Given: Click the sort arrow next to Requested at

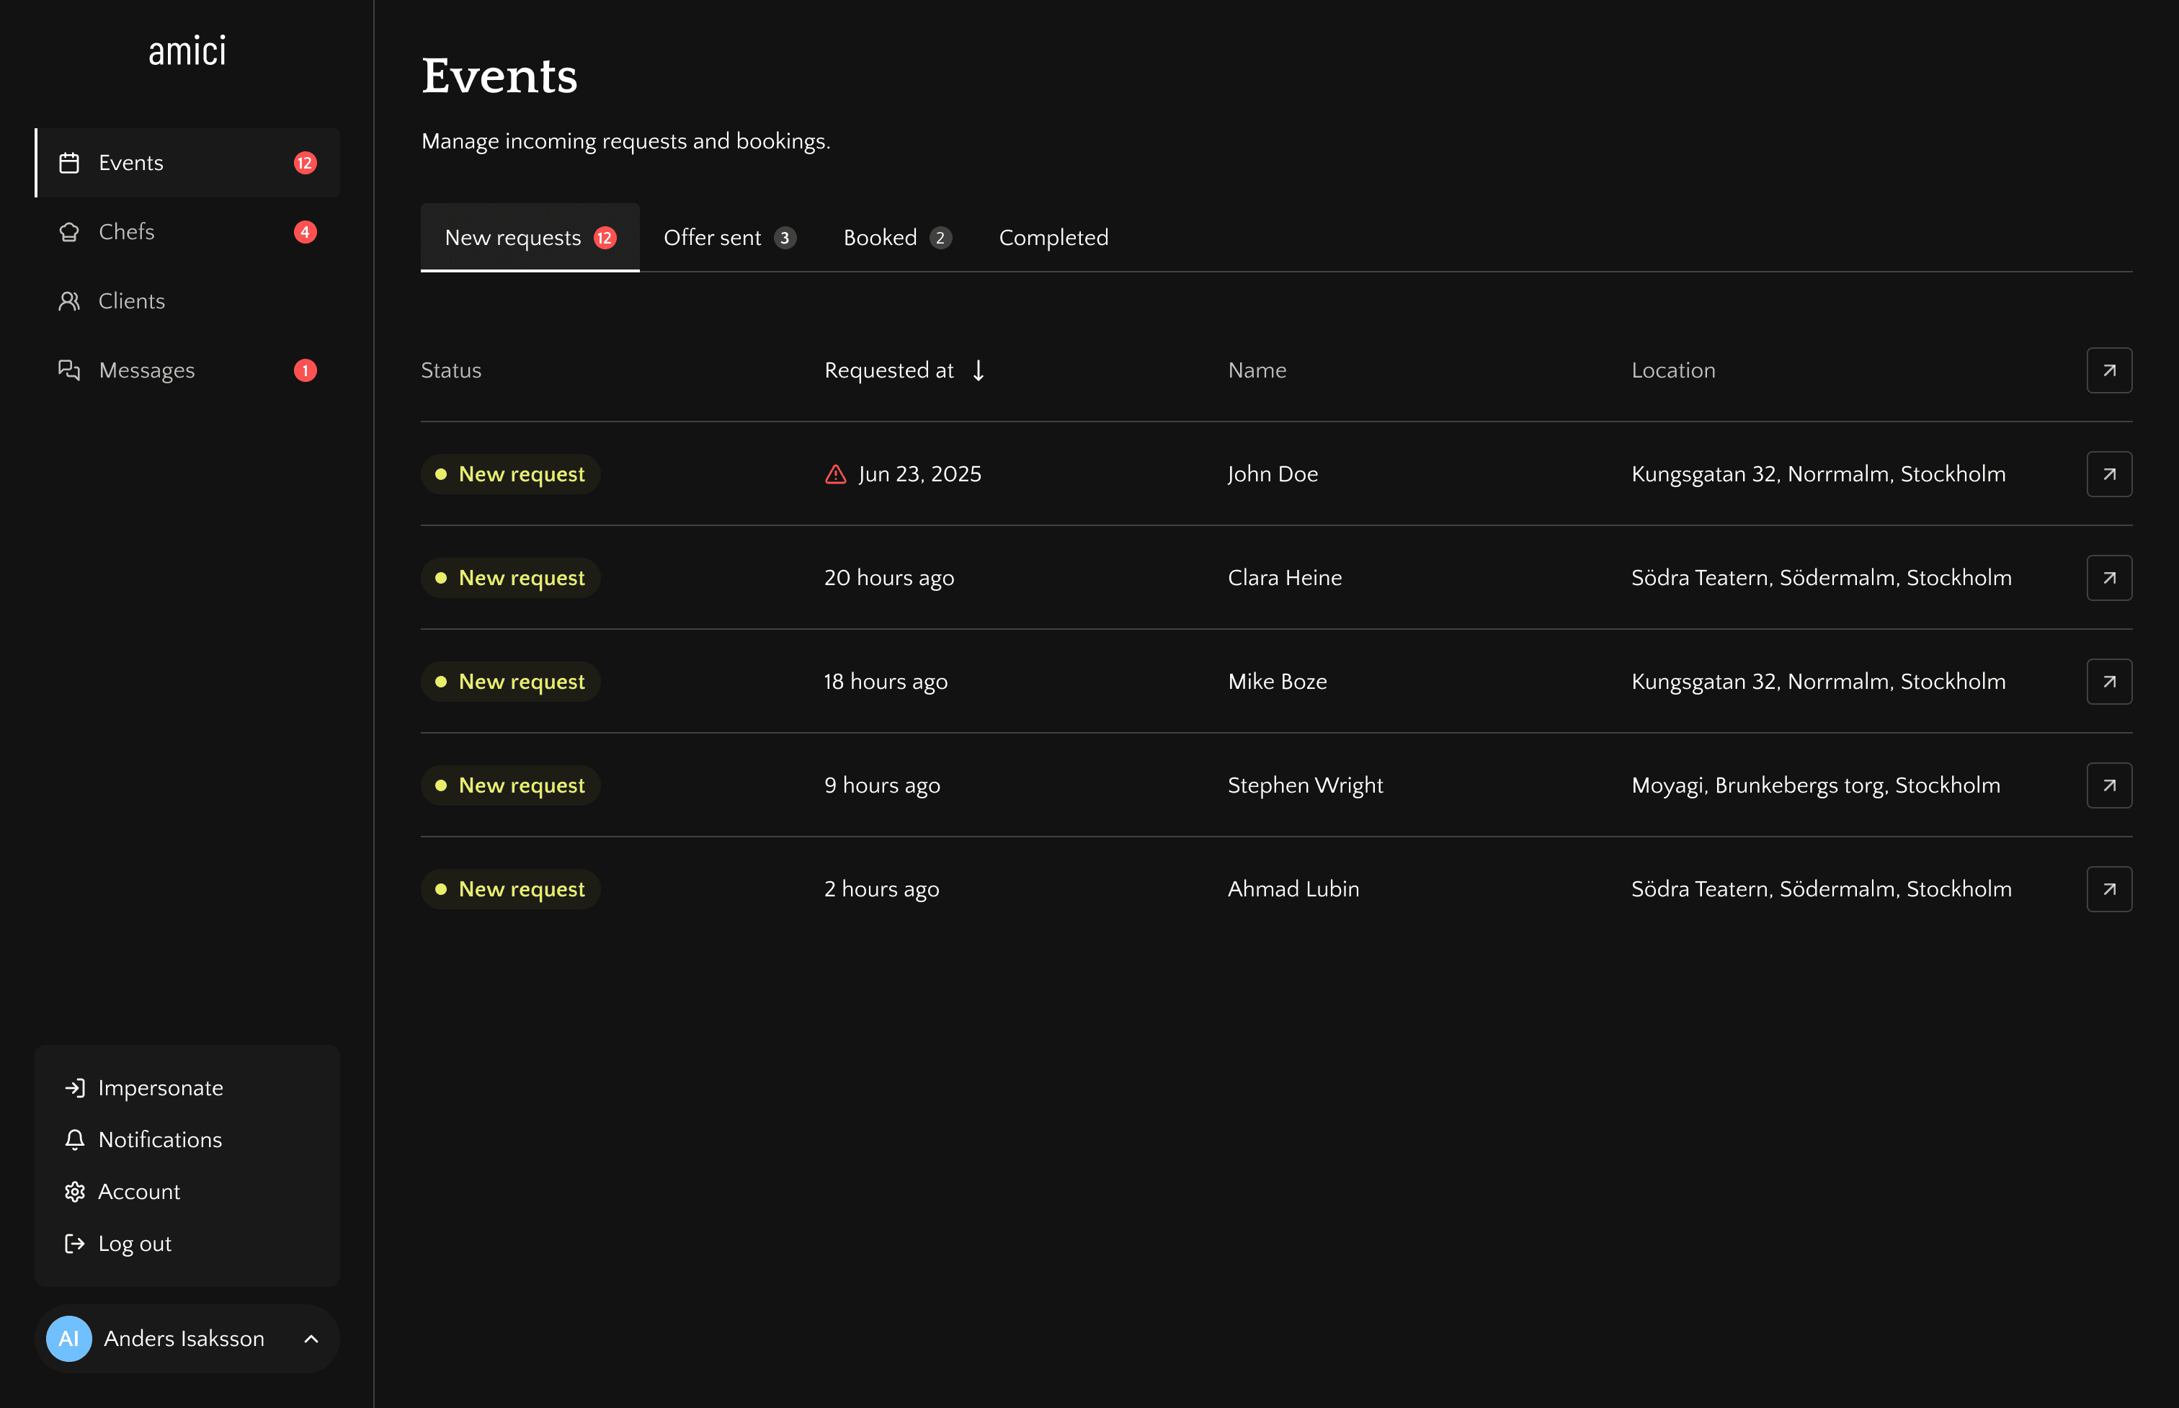Looking at the screenshot, I should tap(978, 370).
